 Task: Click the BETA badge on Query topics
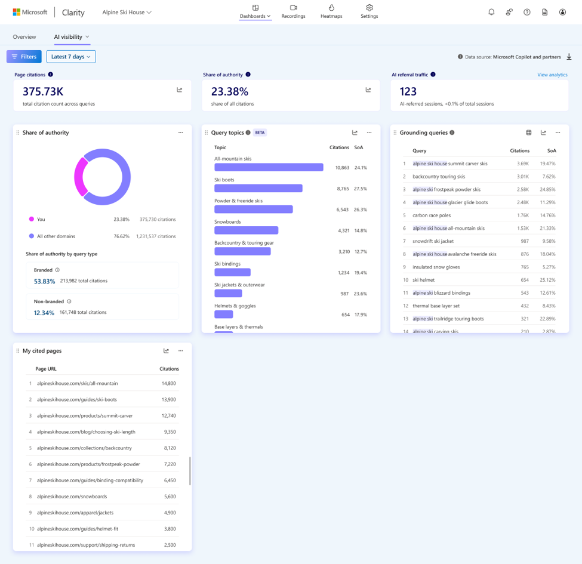click(x=260, y=132)
